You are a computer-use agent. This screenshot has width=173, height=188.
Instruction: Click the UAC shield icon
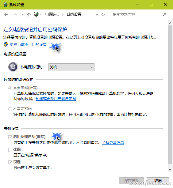click(x=6, y=44)
